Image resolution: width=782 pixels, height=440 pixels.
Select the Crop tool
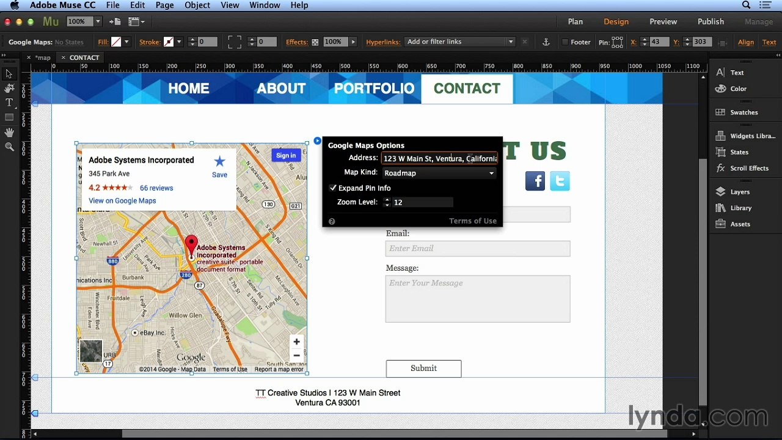[9, 89]
